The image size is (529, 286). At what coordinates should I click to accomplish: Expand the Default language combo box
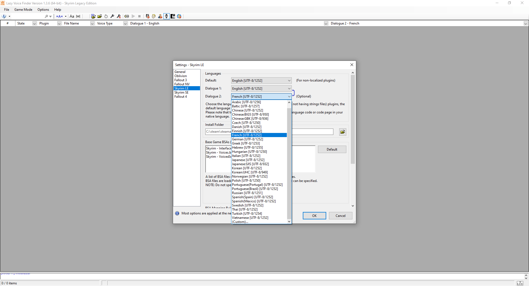289,81
